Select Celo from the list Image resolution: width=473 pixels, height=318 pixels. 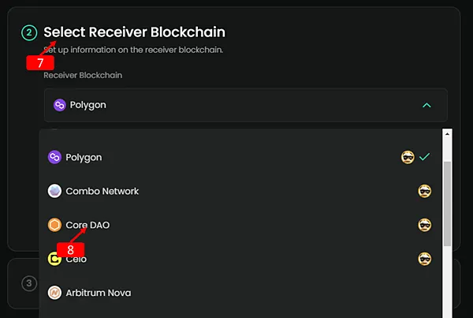point(76,258)
